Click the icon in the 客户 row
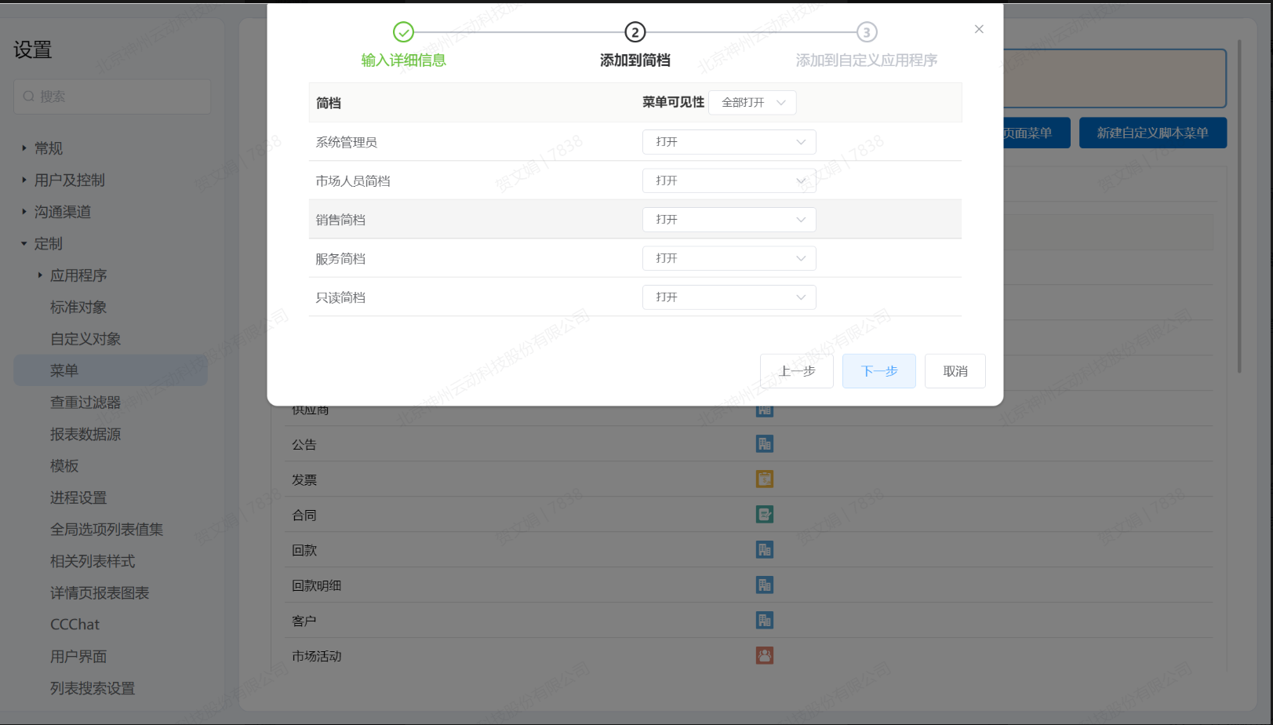The height and width of the screenshot is (725, 1273). click(x=764, y=621)
